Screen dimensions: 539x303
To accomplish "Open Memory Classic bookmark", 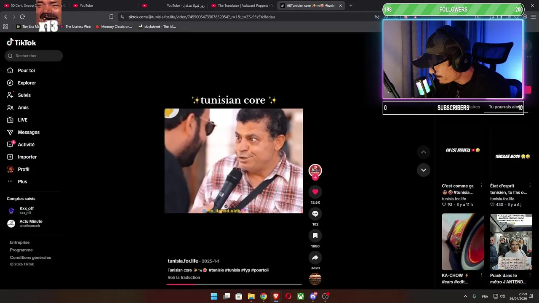I will click(114, 27).
